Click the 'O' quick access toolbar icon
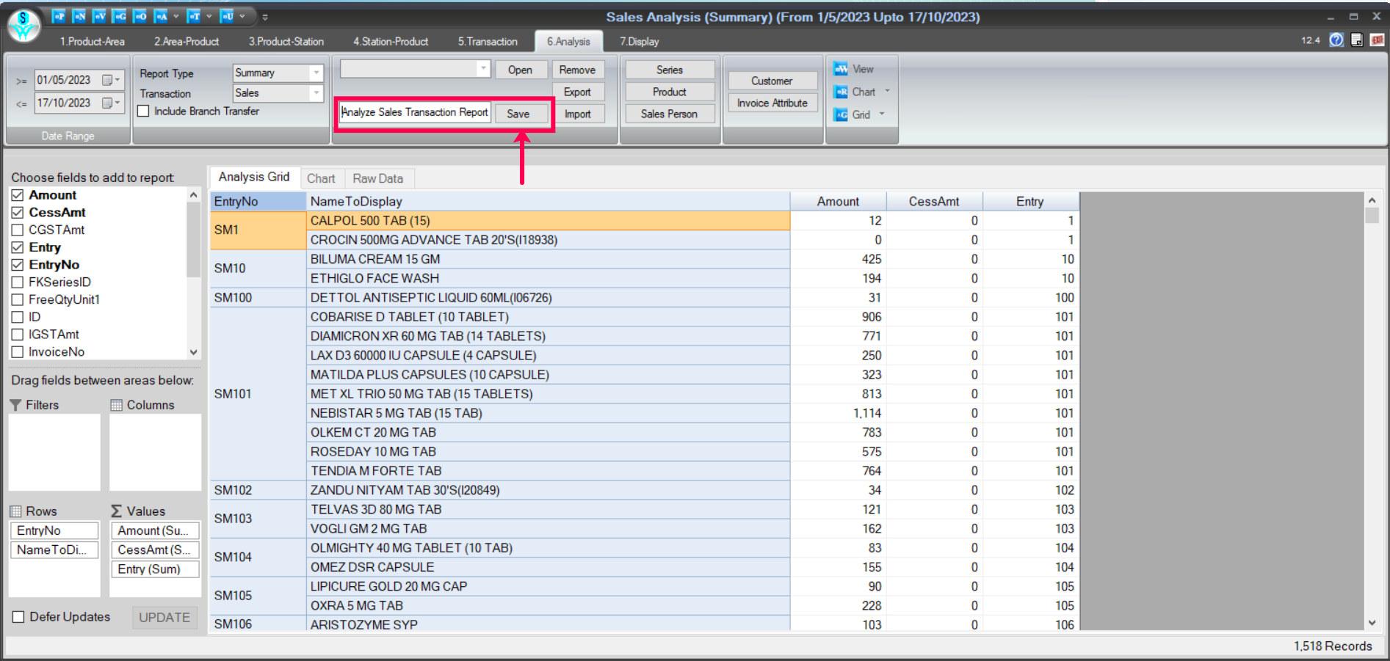The image size is (1390, 661). click(x=141, y=15)
